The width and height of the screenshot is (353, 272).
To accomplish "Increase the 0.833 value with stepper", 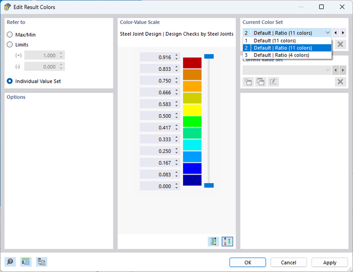I will click(176, 67).
